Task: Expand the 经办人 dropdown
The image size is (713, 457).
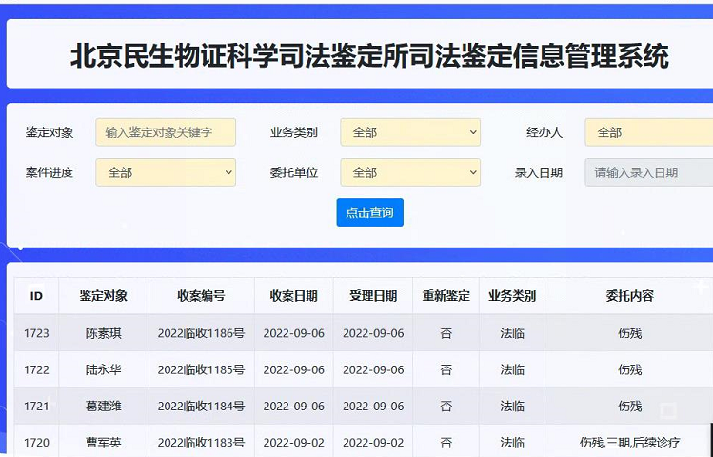Action: [x=649, y=132]
